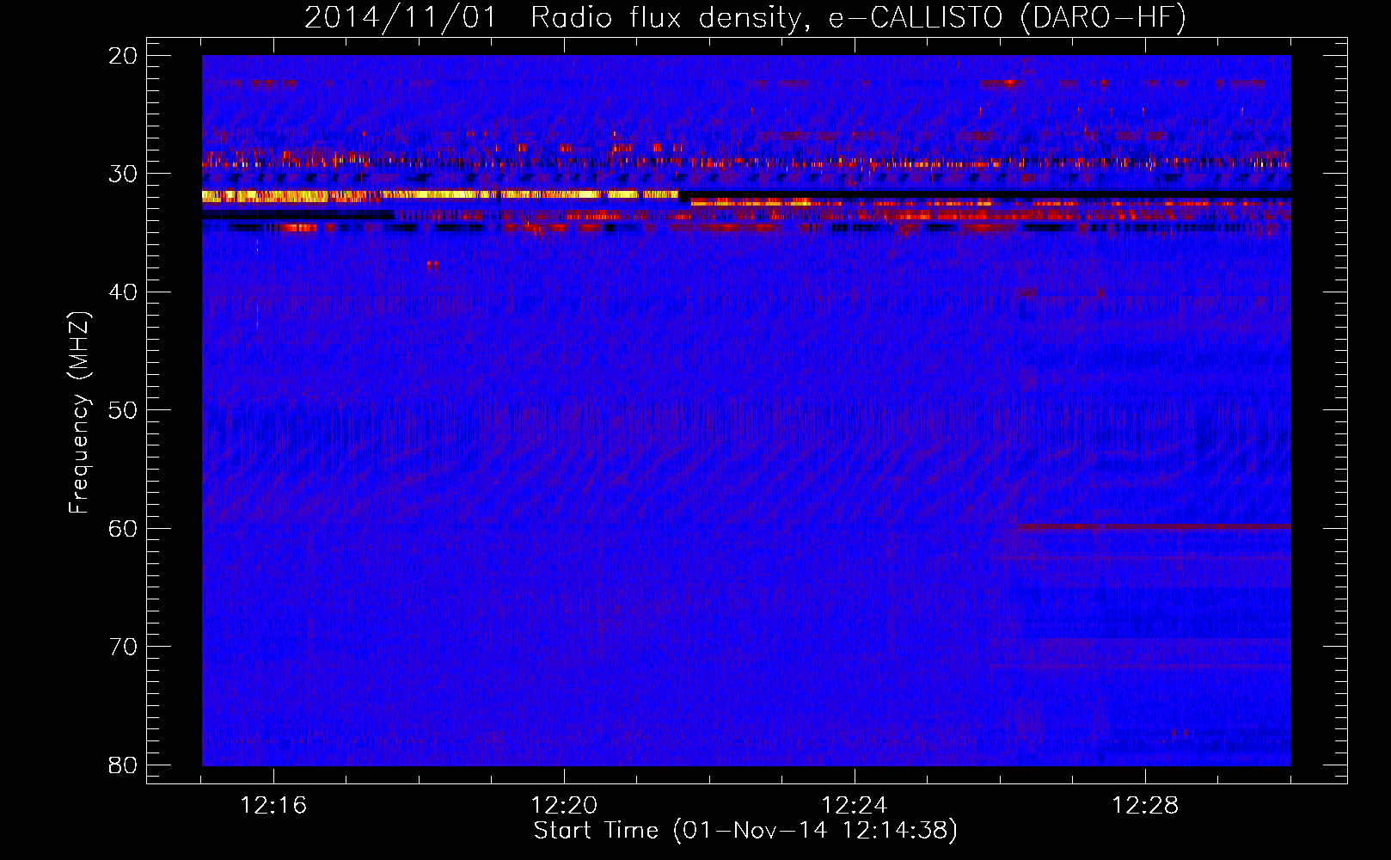Click the 12:24 time tick label
The image size is (1391, 860).
pos(855,806)
